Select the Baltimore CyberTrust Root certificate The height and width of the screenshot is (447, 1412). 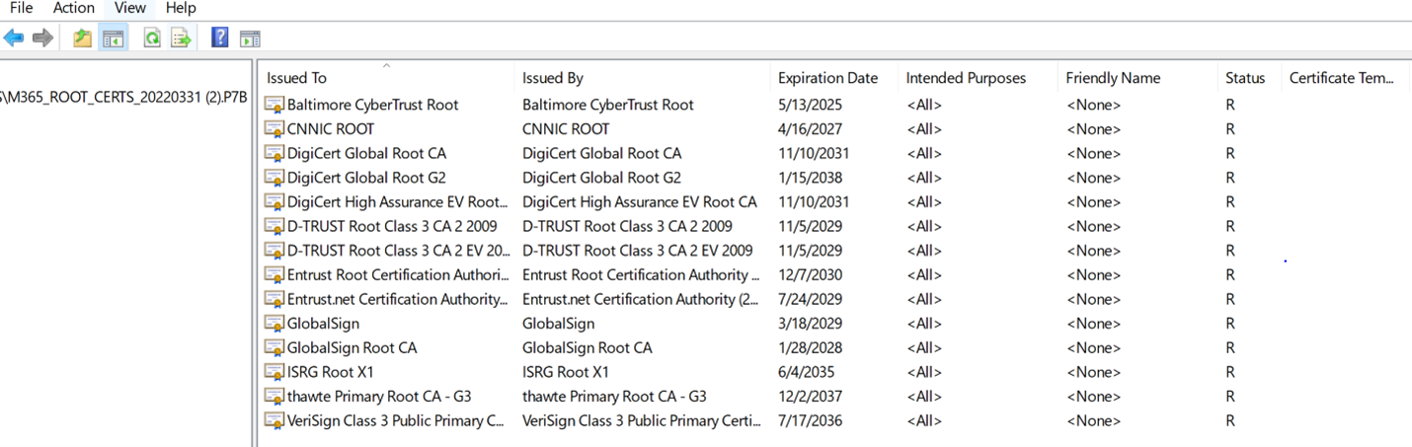[x=372, y=105]
